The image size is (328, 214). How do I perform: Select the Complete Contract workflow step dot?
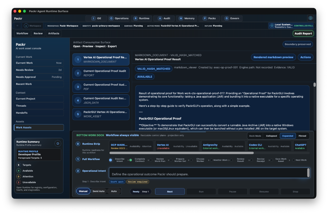click(131, 160)
